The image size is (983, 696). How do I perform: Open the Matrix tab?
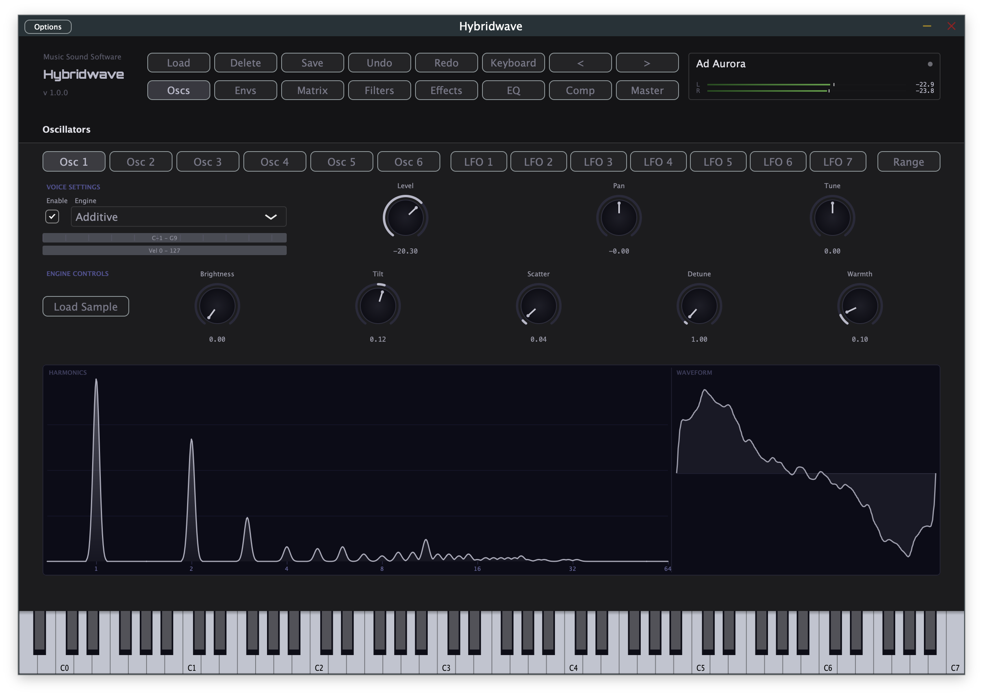(x=312, y=90)
